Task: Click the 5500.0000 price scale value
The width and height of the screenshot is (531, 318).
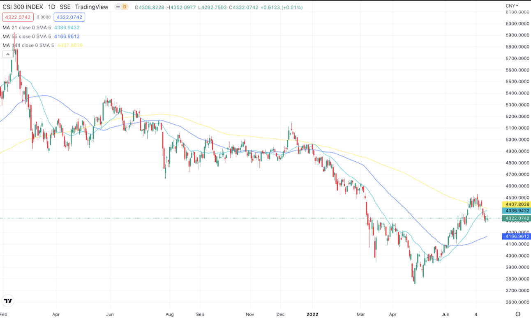Action: (517, 82)
